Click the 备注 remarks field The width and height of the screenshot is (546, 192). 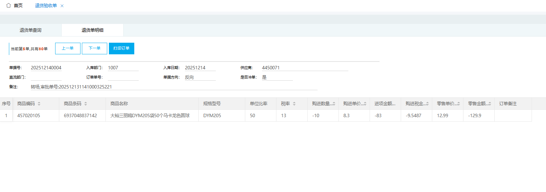click(174, 87)
